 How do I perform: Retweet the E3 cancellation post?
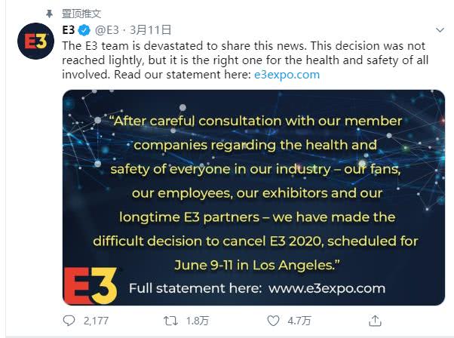[x=172, y=321]
